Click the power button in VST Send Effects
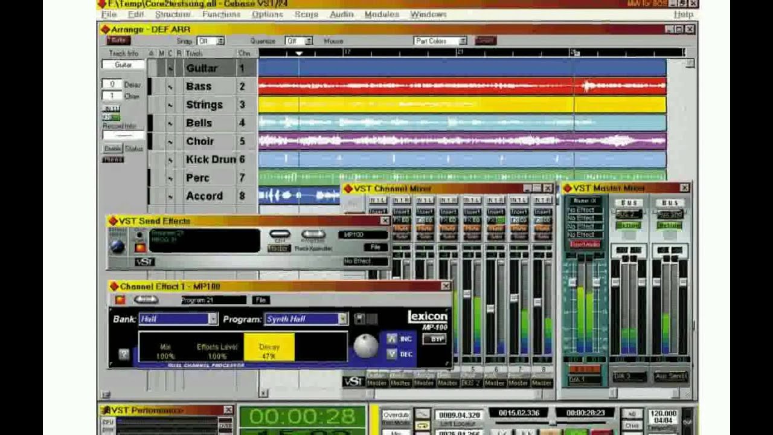This screenshot has height=435, width=773. pyautogui.click(x=140, y=248)
